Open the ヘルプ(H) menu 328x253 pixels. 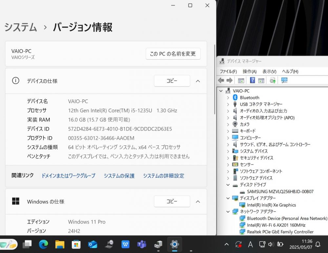tap(290, 72)
